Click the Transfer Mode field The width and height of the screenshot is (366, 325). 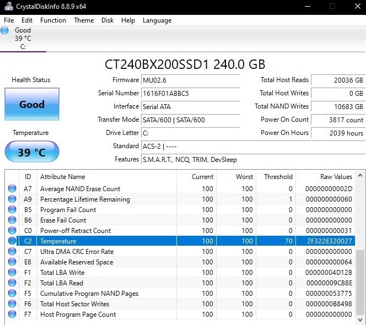coord(191,120)
